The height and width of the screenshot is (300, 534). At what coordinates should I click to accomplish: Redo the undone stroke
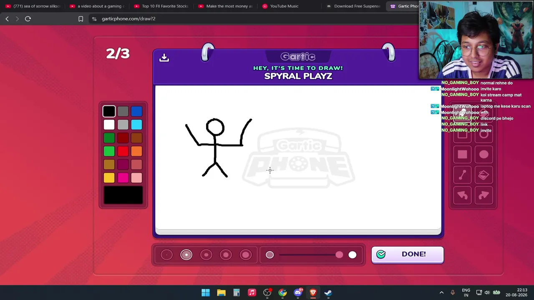pos(484,195)
